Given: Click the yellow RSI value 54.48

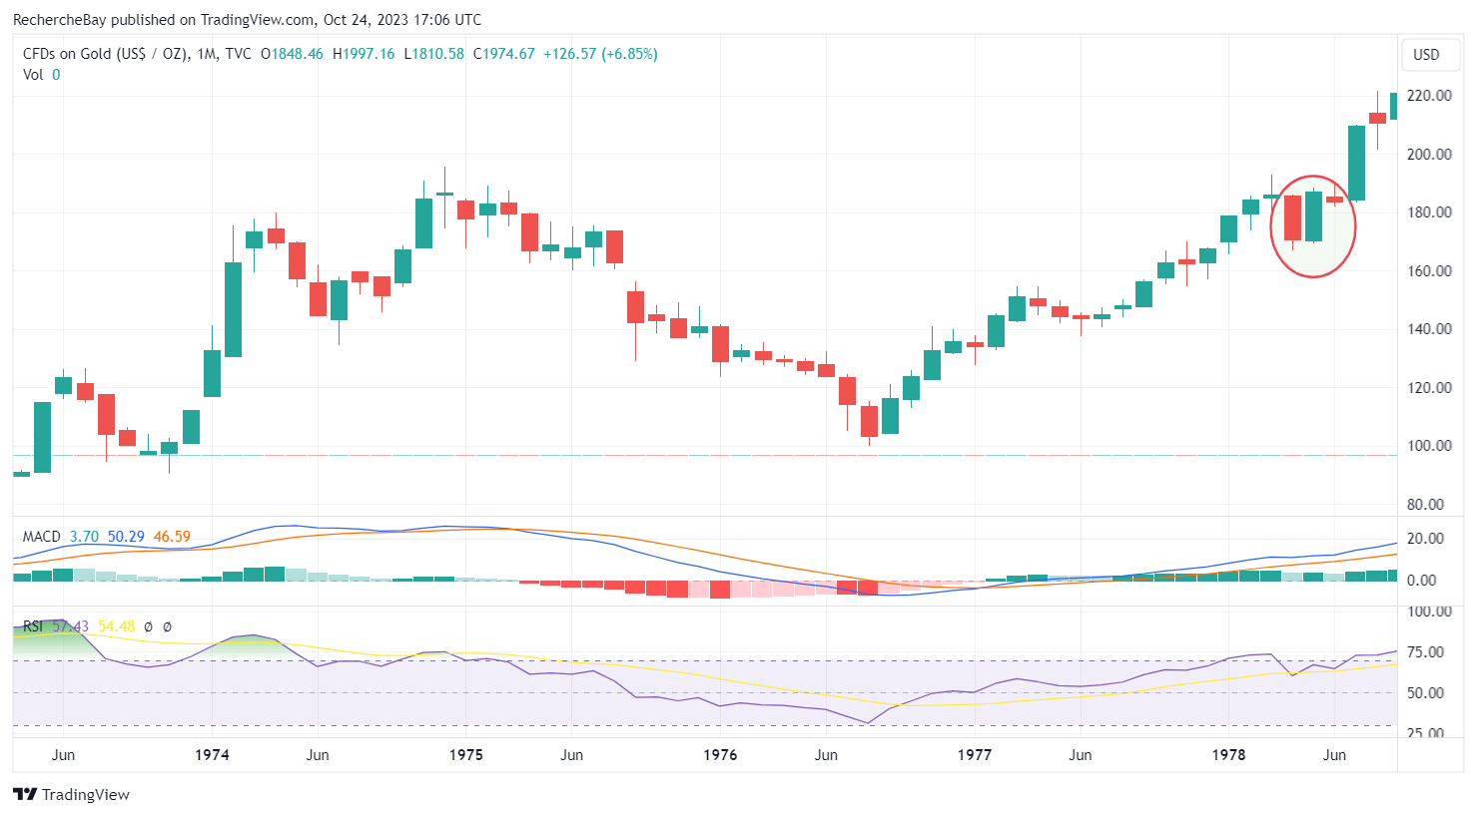Looking at the screenshot, I should click(116, 626).
